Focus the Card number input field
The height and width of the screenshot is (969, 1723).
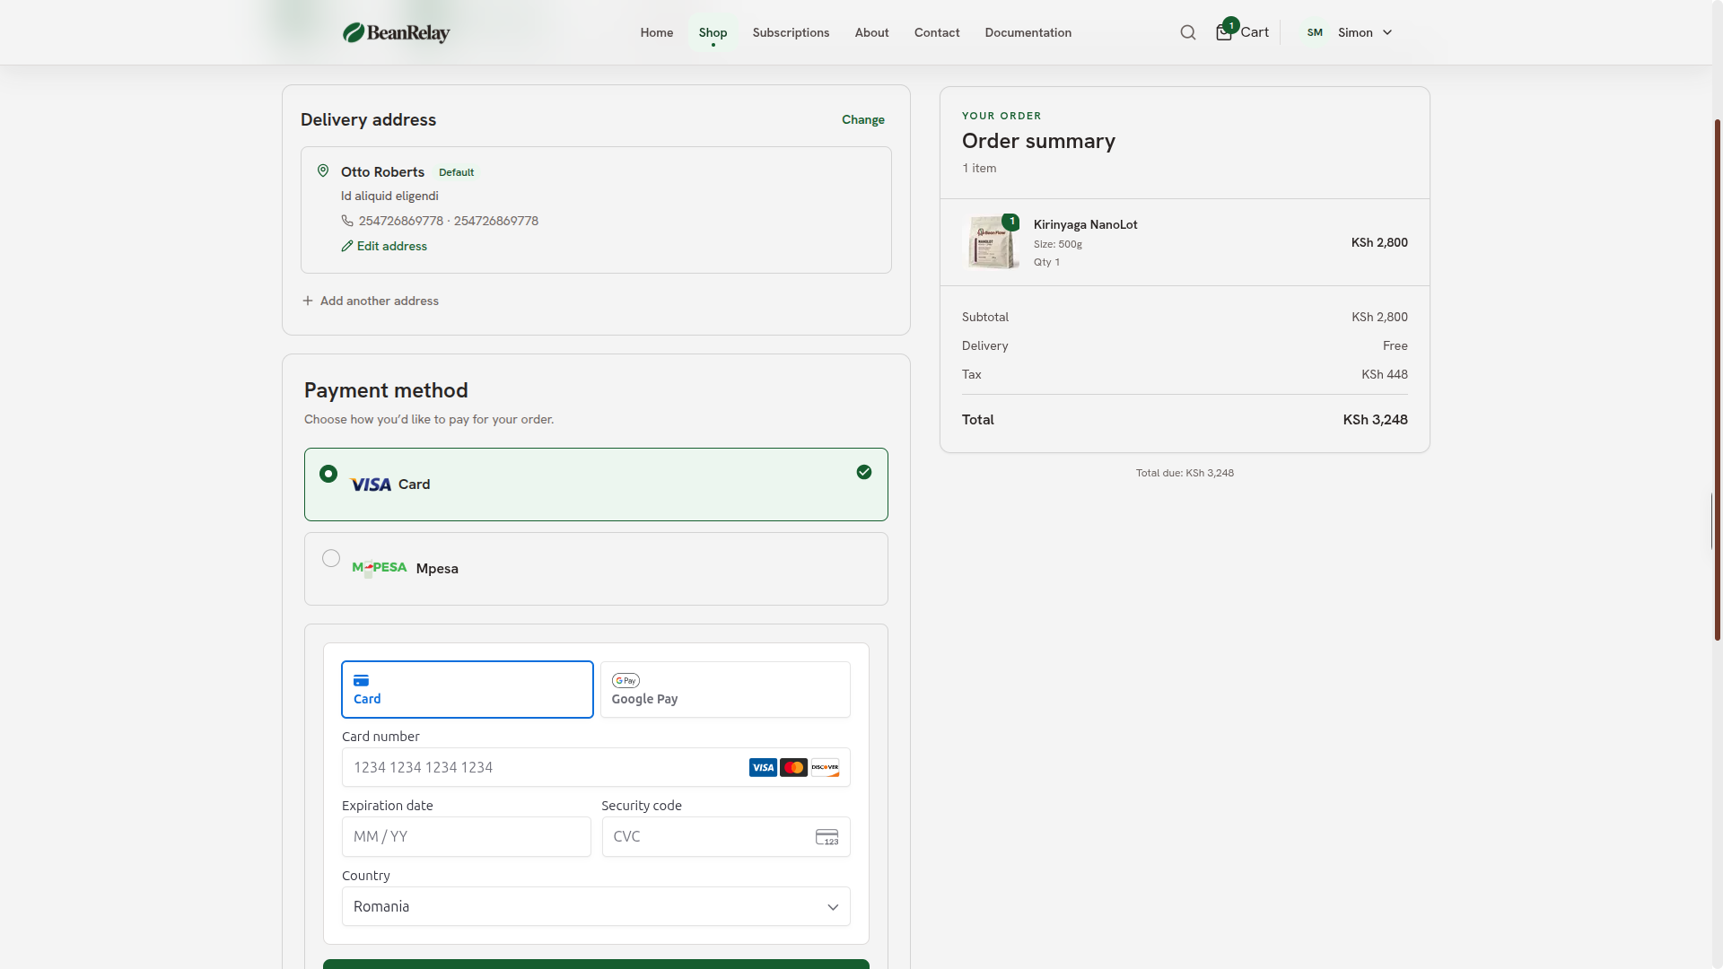[596, 767]
